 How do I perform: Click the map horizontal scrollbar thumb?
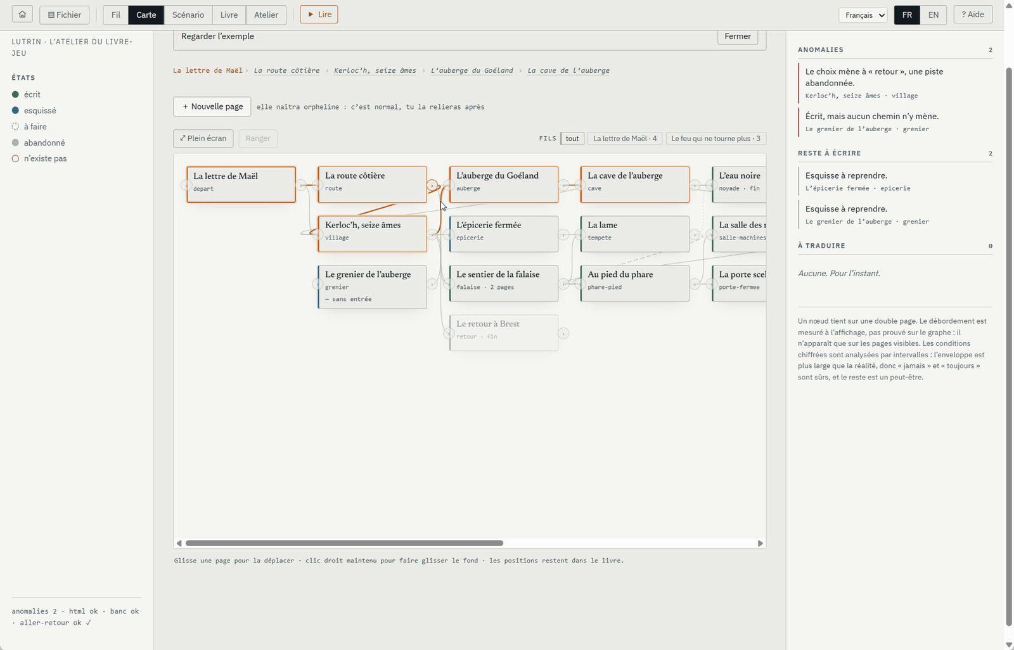[344, 543]
